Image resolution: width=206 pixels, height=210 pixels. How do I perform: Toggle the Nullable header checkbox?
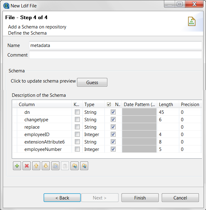click(109, 104)
